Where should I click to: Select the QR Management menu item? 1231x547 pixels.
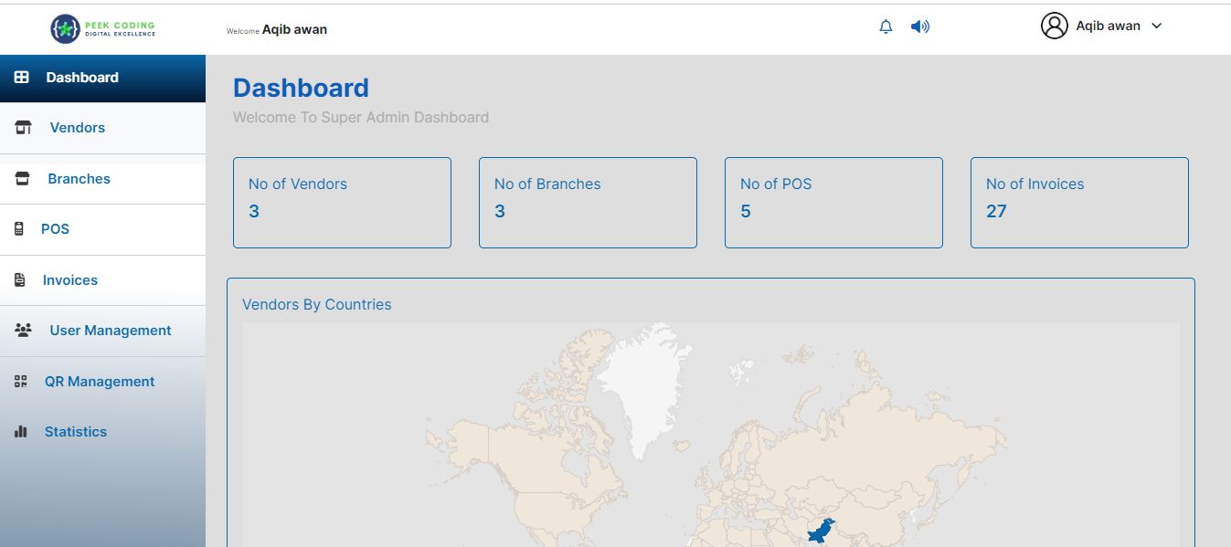point(100,382)
